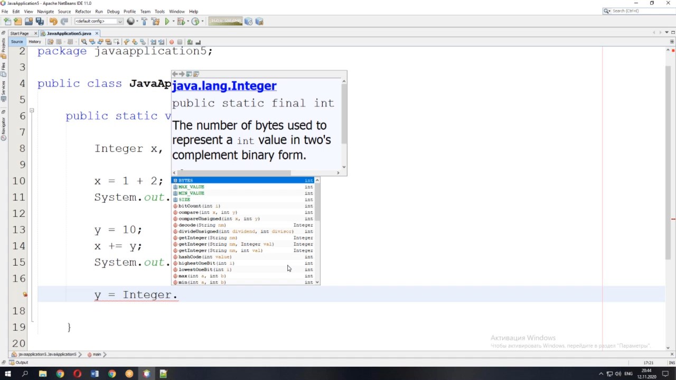
Task: Click the memory usage garbage collection bar
Action: point(226,22)
